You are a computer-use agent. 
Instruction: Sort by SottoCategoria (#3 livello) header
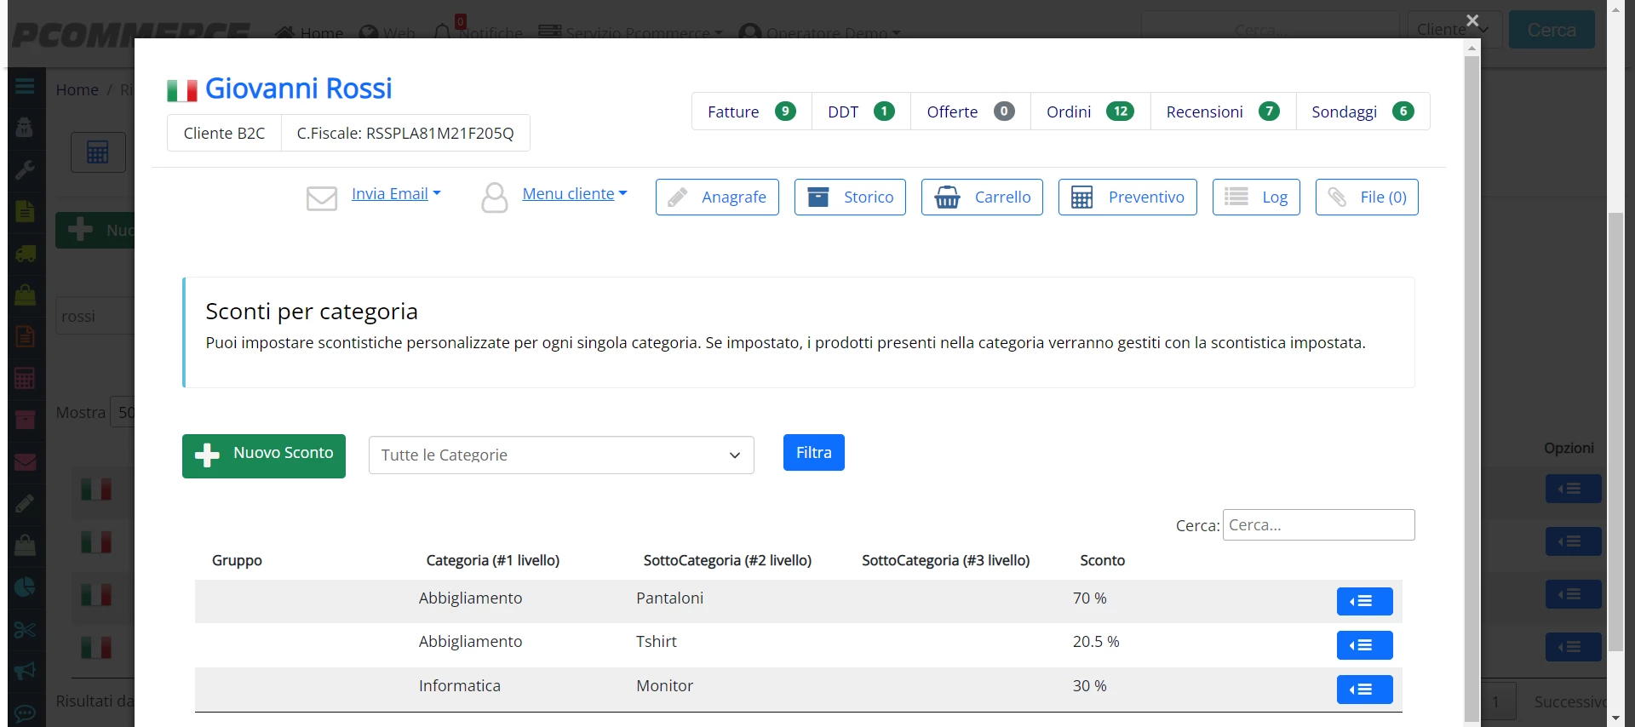tap(946, 560)
